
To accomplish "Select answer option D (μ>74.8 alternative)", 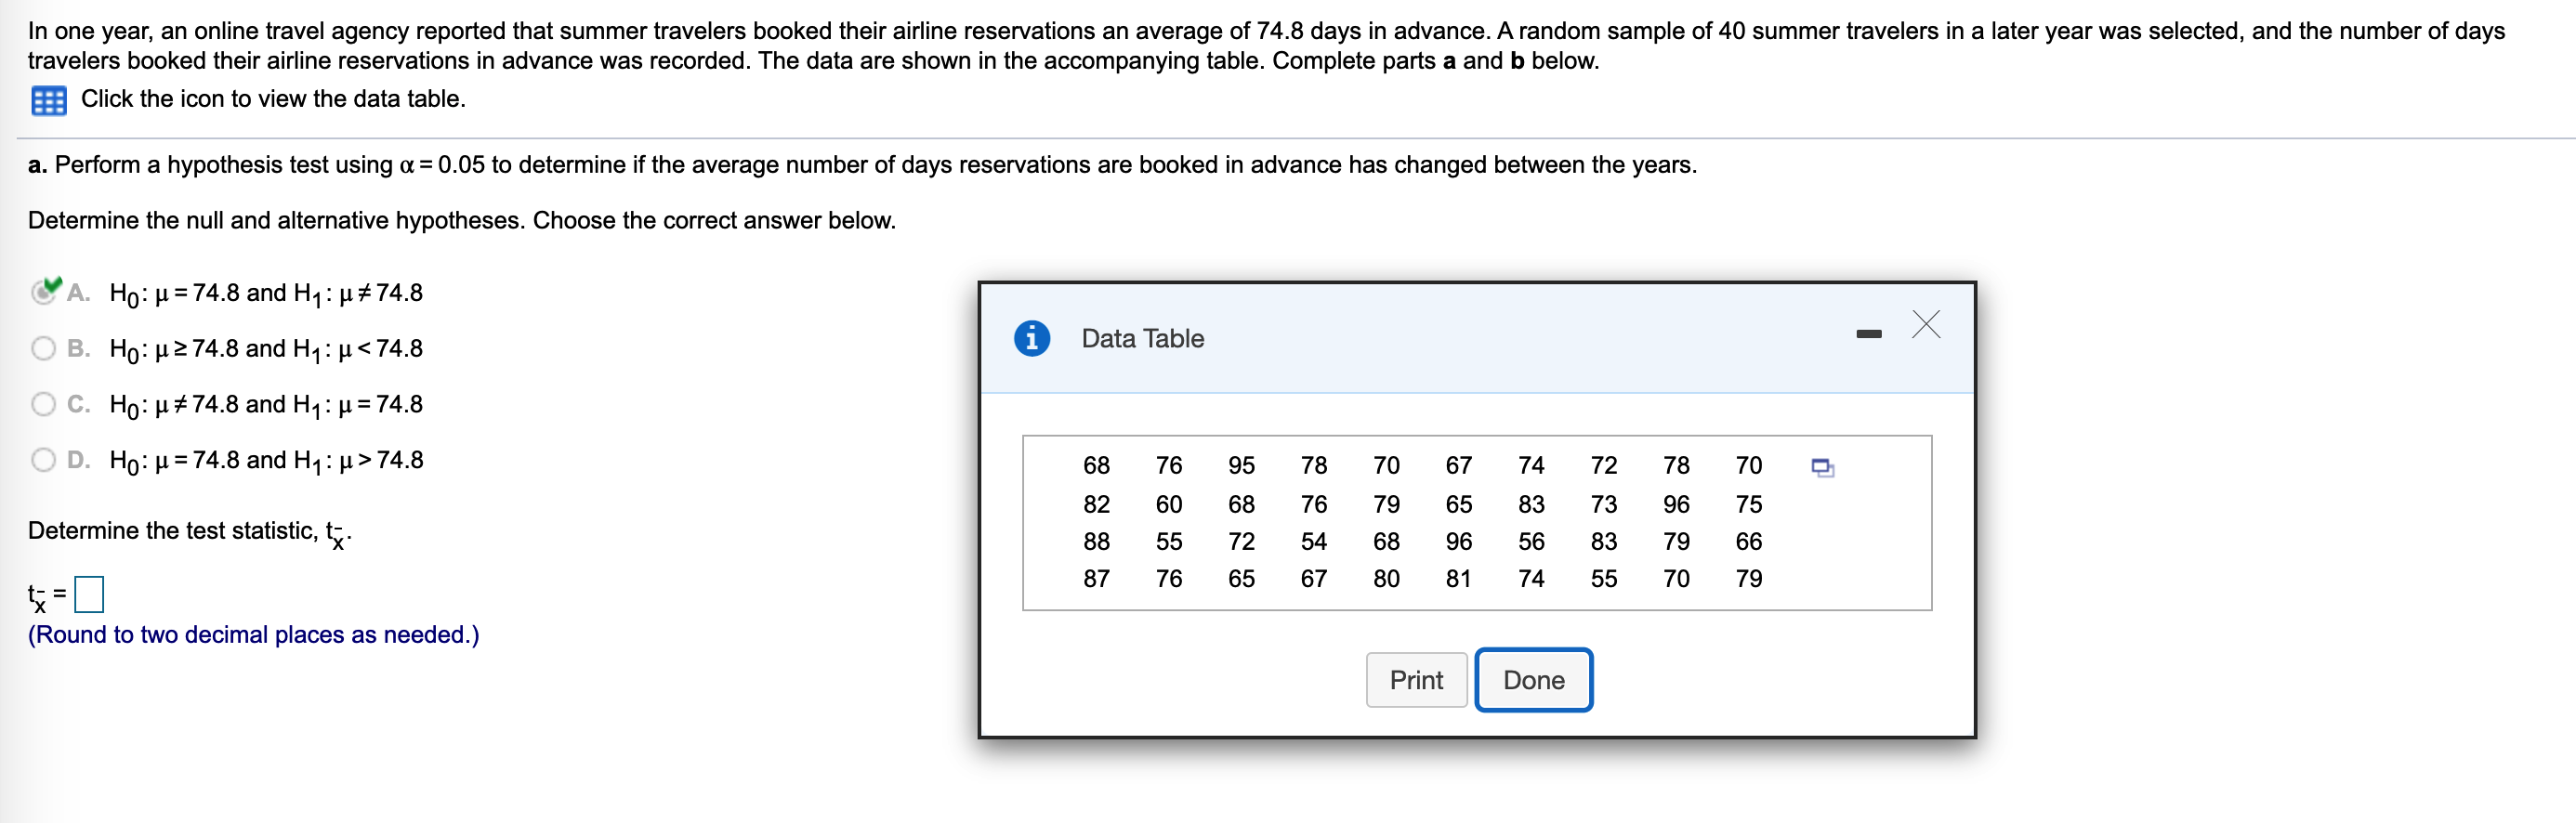I will click(x=43, y=460).
